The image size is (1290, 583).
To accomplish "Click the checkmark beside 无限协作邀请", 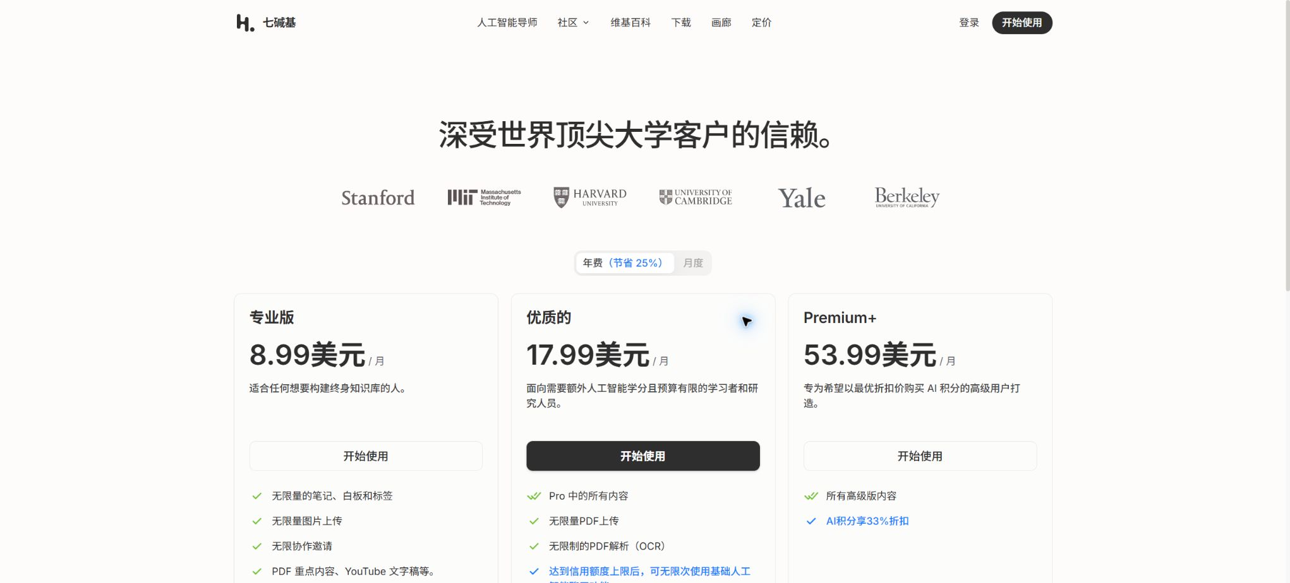I will pyautogui.click(x=256, y=546).
